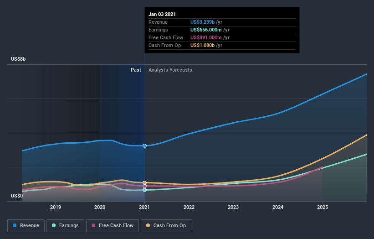The width and height of the screenshot is (374, 239).
Task: Click the 2023 x-axis label
Action: pyautogui.click(x=233, y=207)
